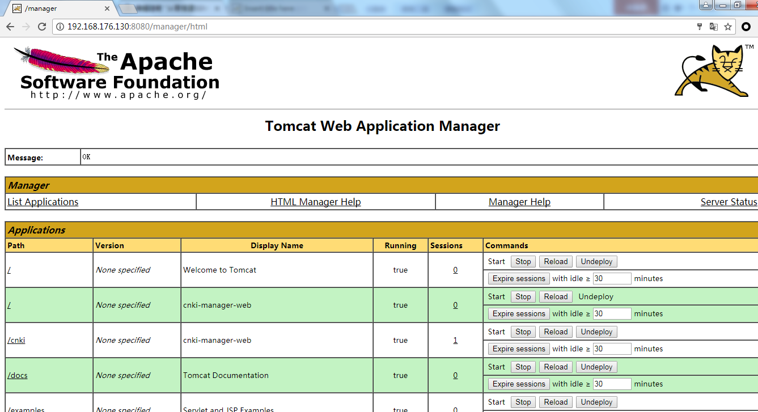View sessions count 1 for /cnki
The width and height of the screenshot is (758, 412).
(x=455, y=341)
